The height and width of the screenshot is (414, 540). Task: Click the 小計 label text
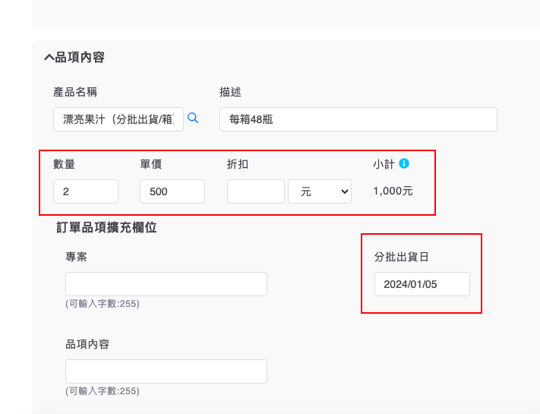(x=383, y=163)
